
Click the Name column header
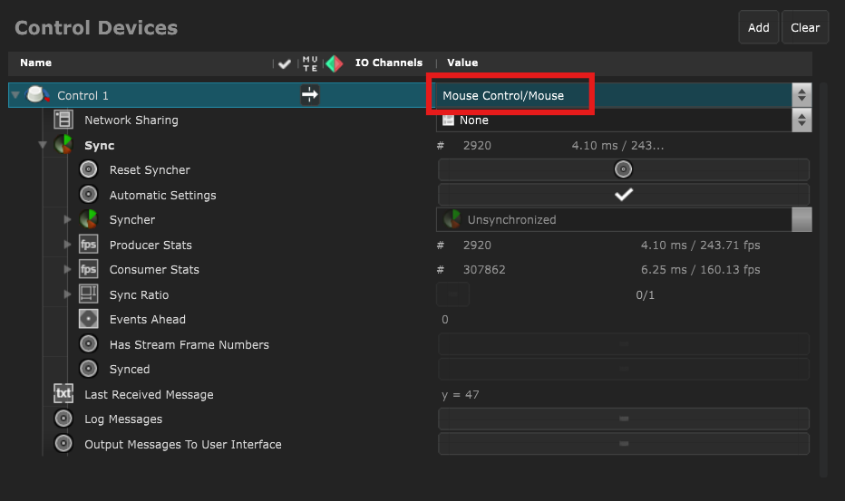[x=36, y=63]
